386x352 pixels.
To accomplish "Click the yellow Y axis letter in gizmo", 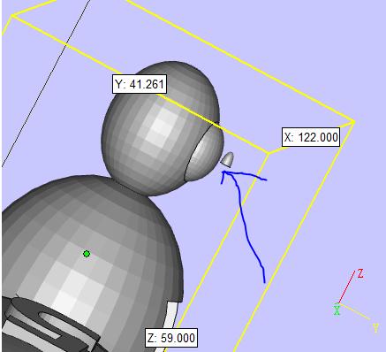I will click(375, 328).
